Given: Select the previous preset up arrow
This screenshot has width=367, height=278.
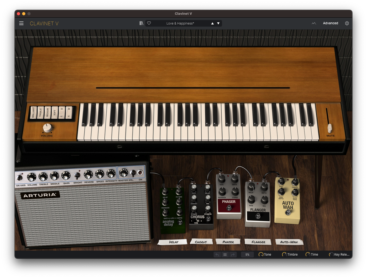Looking at the screenshot, I should (x=213, y=23).
